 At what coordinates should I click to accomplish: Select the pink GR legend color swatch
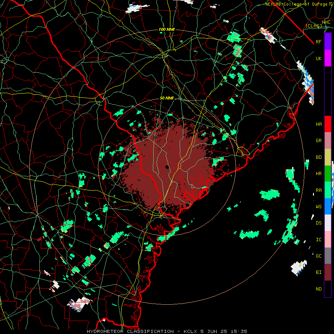tap(328, 141)
